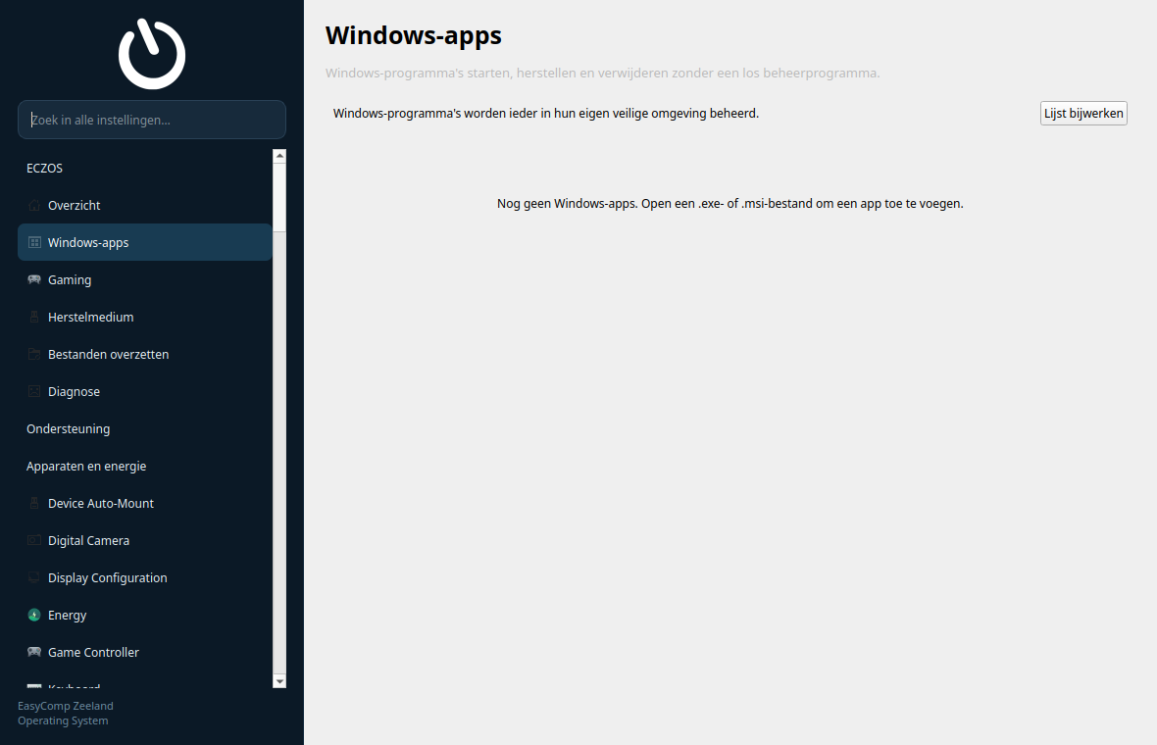
Task: Focus the Zoek in alle instellingen field
Action: coord(152,120)
